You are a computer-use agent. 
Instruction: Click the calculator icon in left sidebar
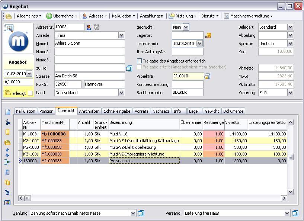(x=7, y=173)
